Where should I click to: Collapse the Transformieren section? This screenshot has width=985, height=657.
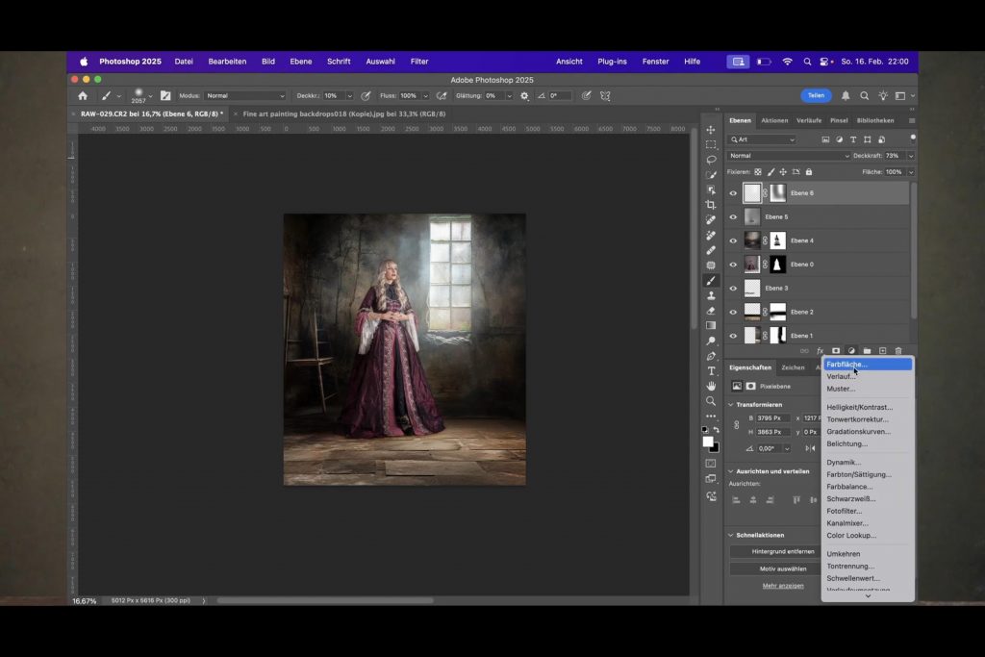click(x=730, y=405)
